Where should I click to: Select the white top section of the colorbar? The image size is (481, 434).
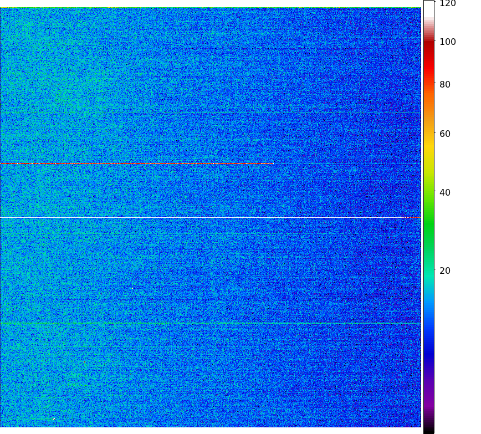coord(428,11)
